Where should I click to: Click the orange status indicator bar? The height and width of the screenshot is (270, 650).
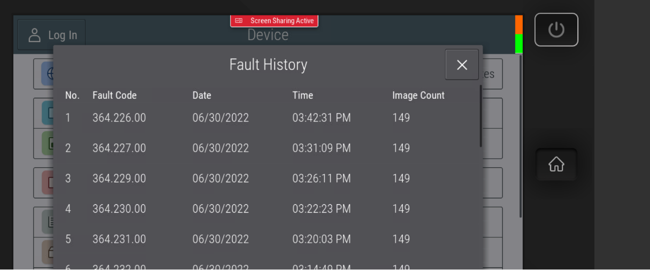[518, 25]
